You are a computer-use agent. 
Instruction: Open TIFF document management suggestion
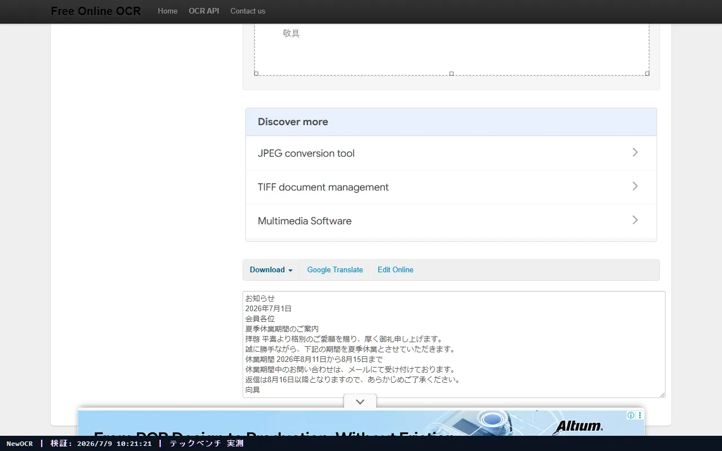point(451,187)
